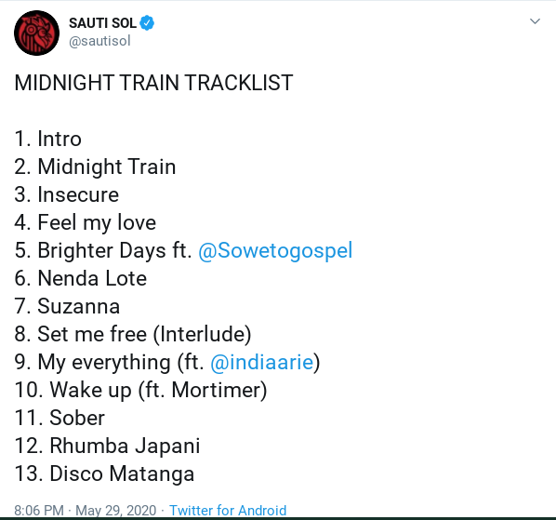Click the '2. Midnight Train' track line
This screenshot has height=520, width=556.
pos(95,167)
